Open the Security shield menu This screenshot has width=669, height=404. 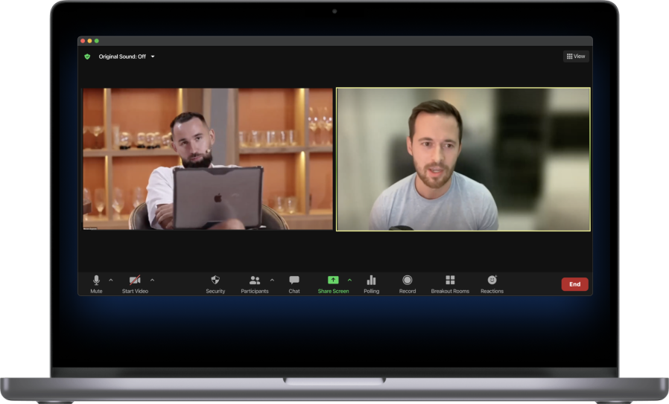click(x=215, y=283)
